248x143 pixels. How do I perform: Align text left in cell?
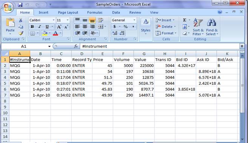(x=77, y=27)
